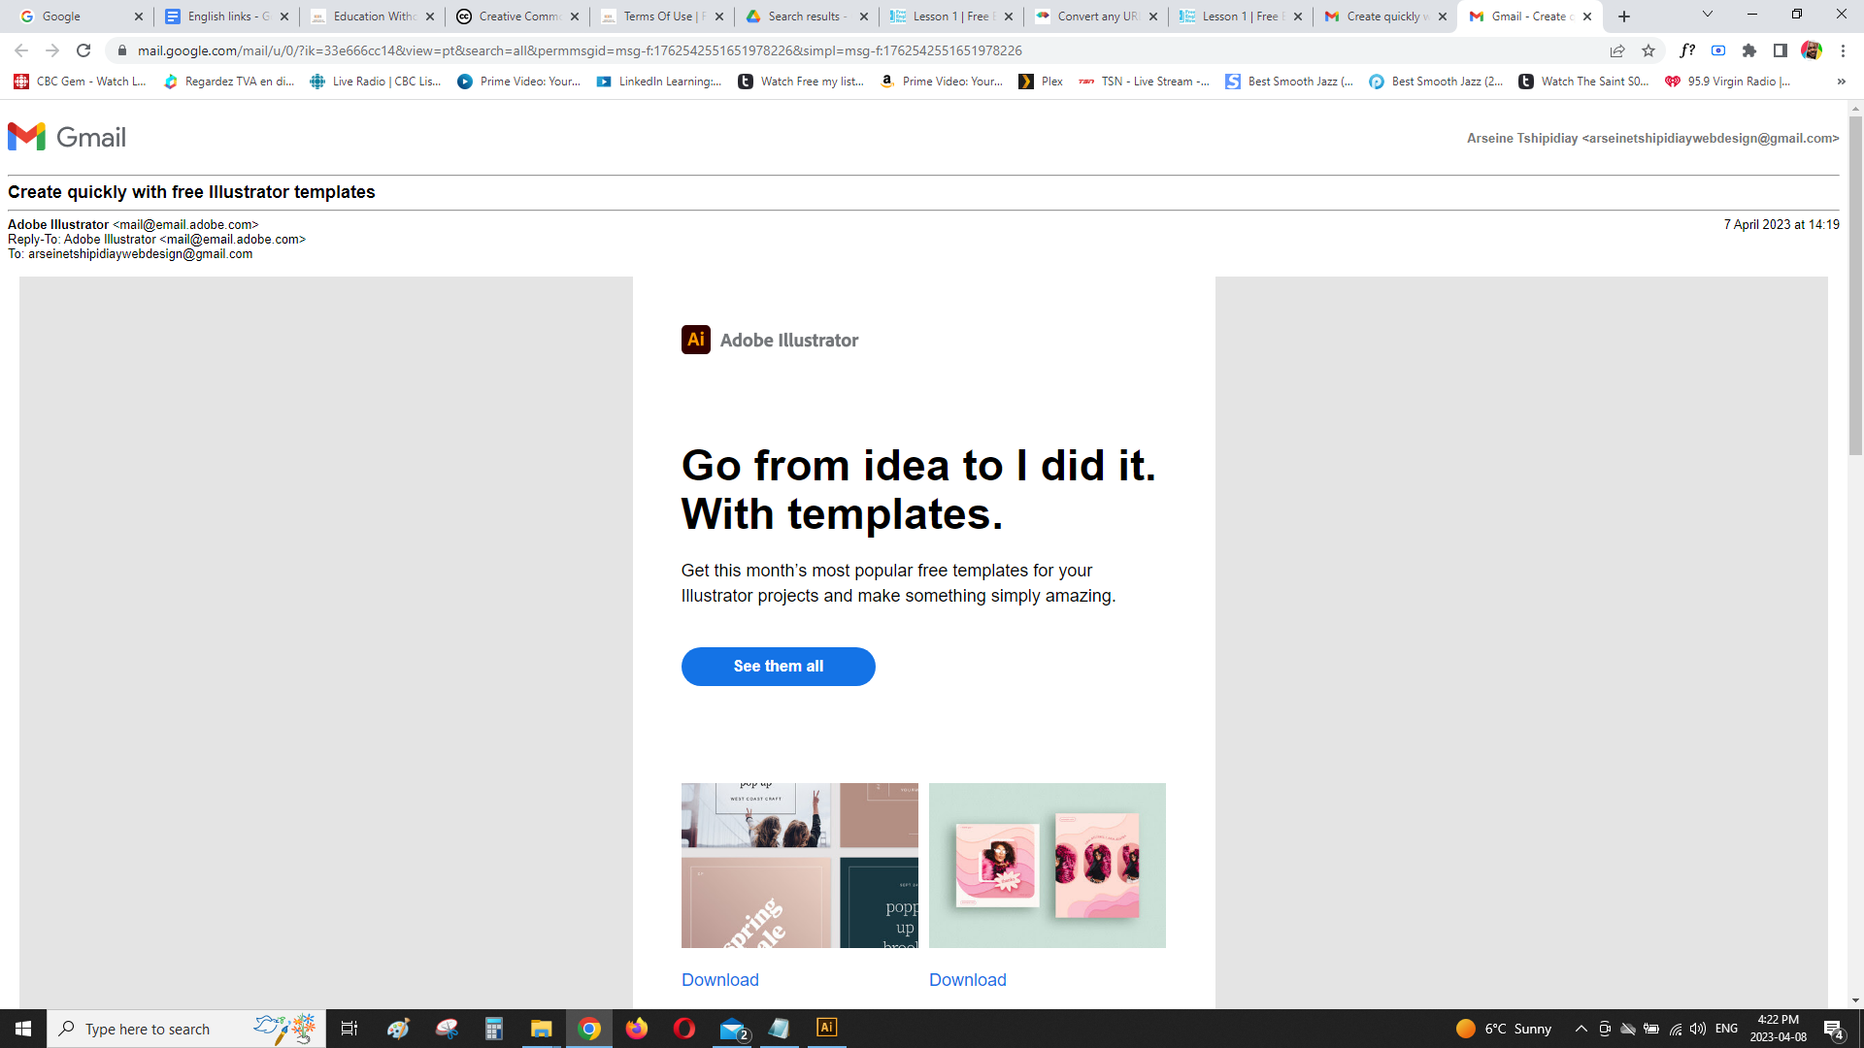Expand the hidden bookmarks chevron
Image resolution: width=1864 pixels, height=1048 pixels.
click(1841, 82)
